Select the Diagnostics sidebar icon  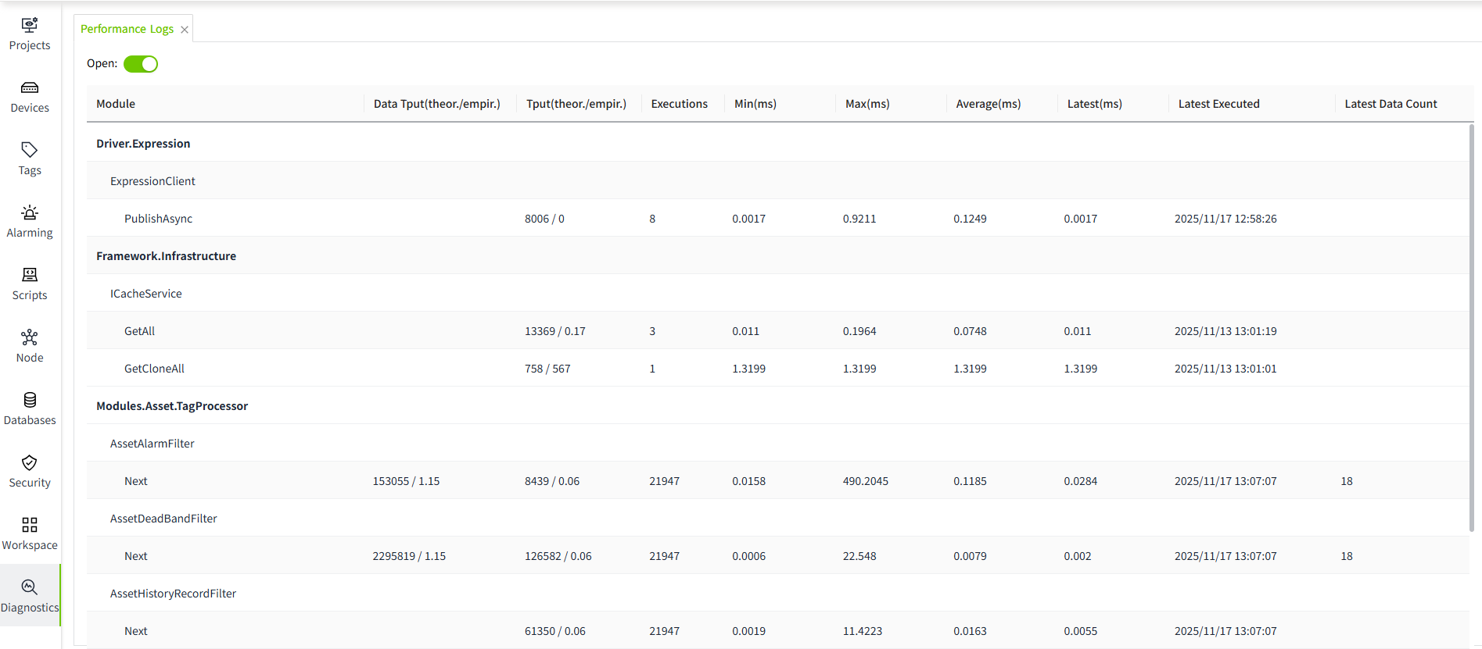(30, 587)
